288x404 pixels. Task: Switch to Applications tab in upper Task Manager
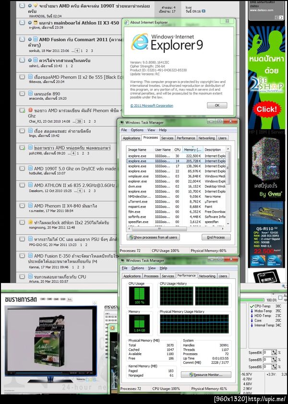click(131, 138)
